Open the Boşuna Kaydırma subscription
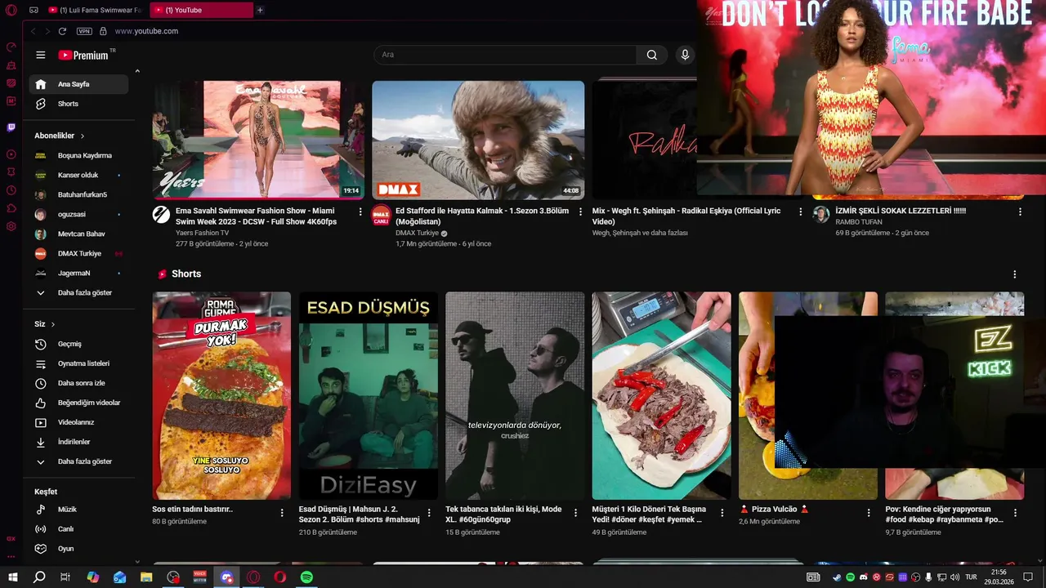 point(78,155)
